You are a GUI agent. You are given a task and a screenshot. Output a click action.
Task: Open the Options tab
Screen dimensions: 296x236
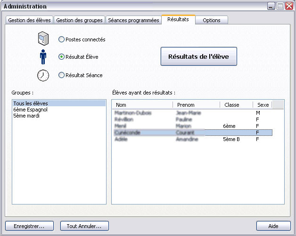[x=212, y=20]
